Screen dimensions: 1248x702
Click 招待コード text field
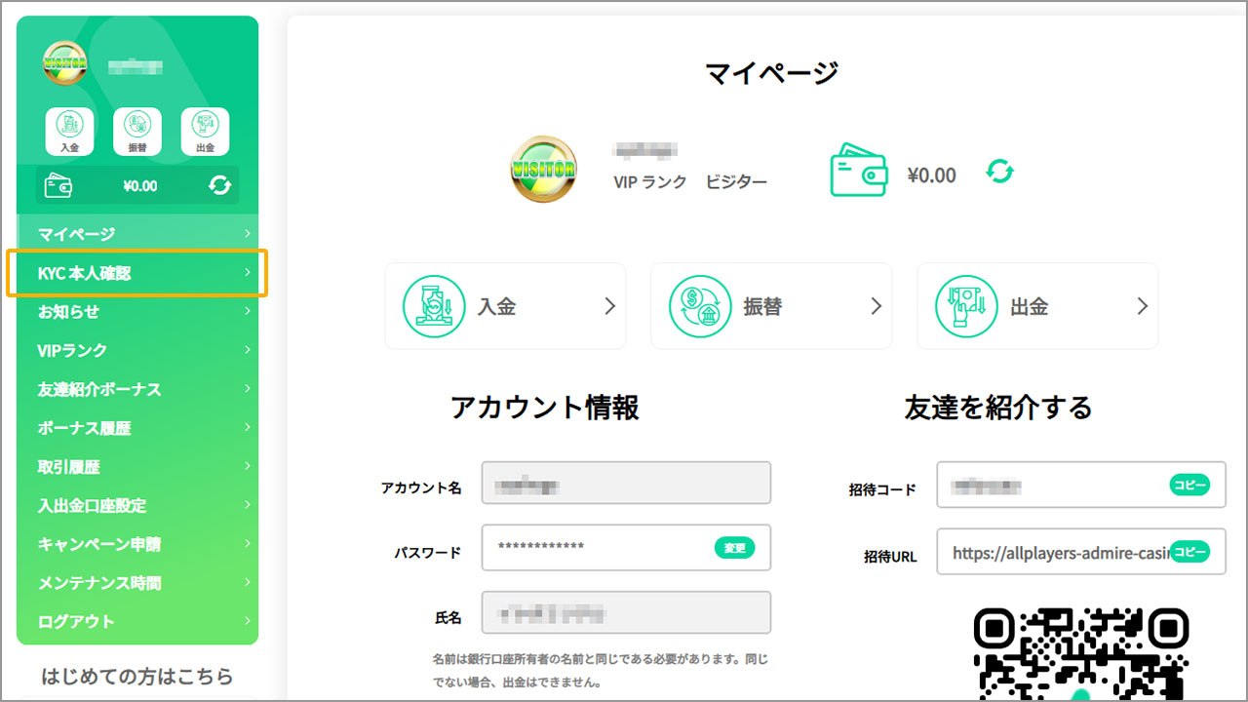click(x=1080, y=485)
